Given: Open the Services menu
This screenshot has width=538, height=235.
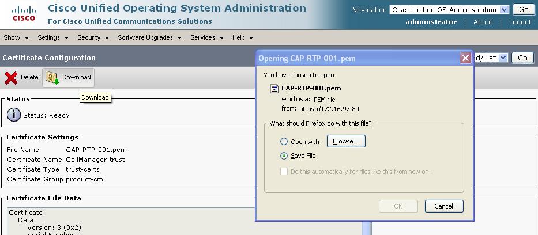Looking at the screenshot, I should [207, 37].
